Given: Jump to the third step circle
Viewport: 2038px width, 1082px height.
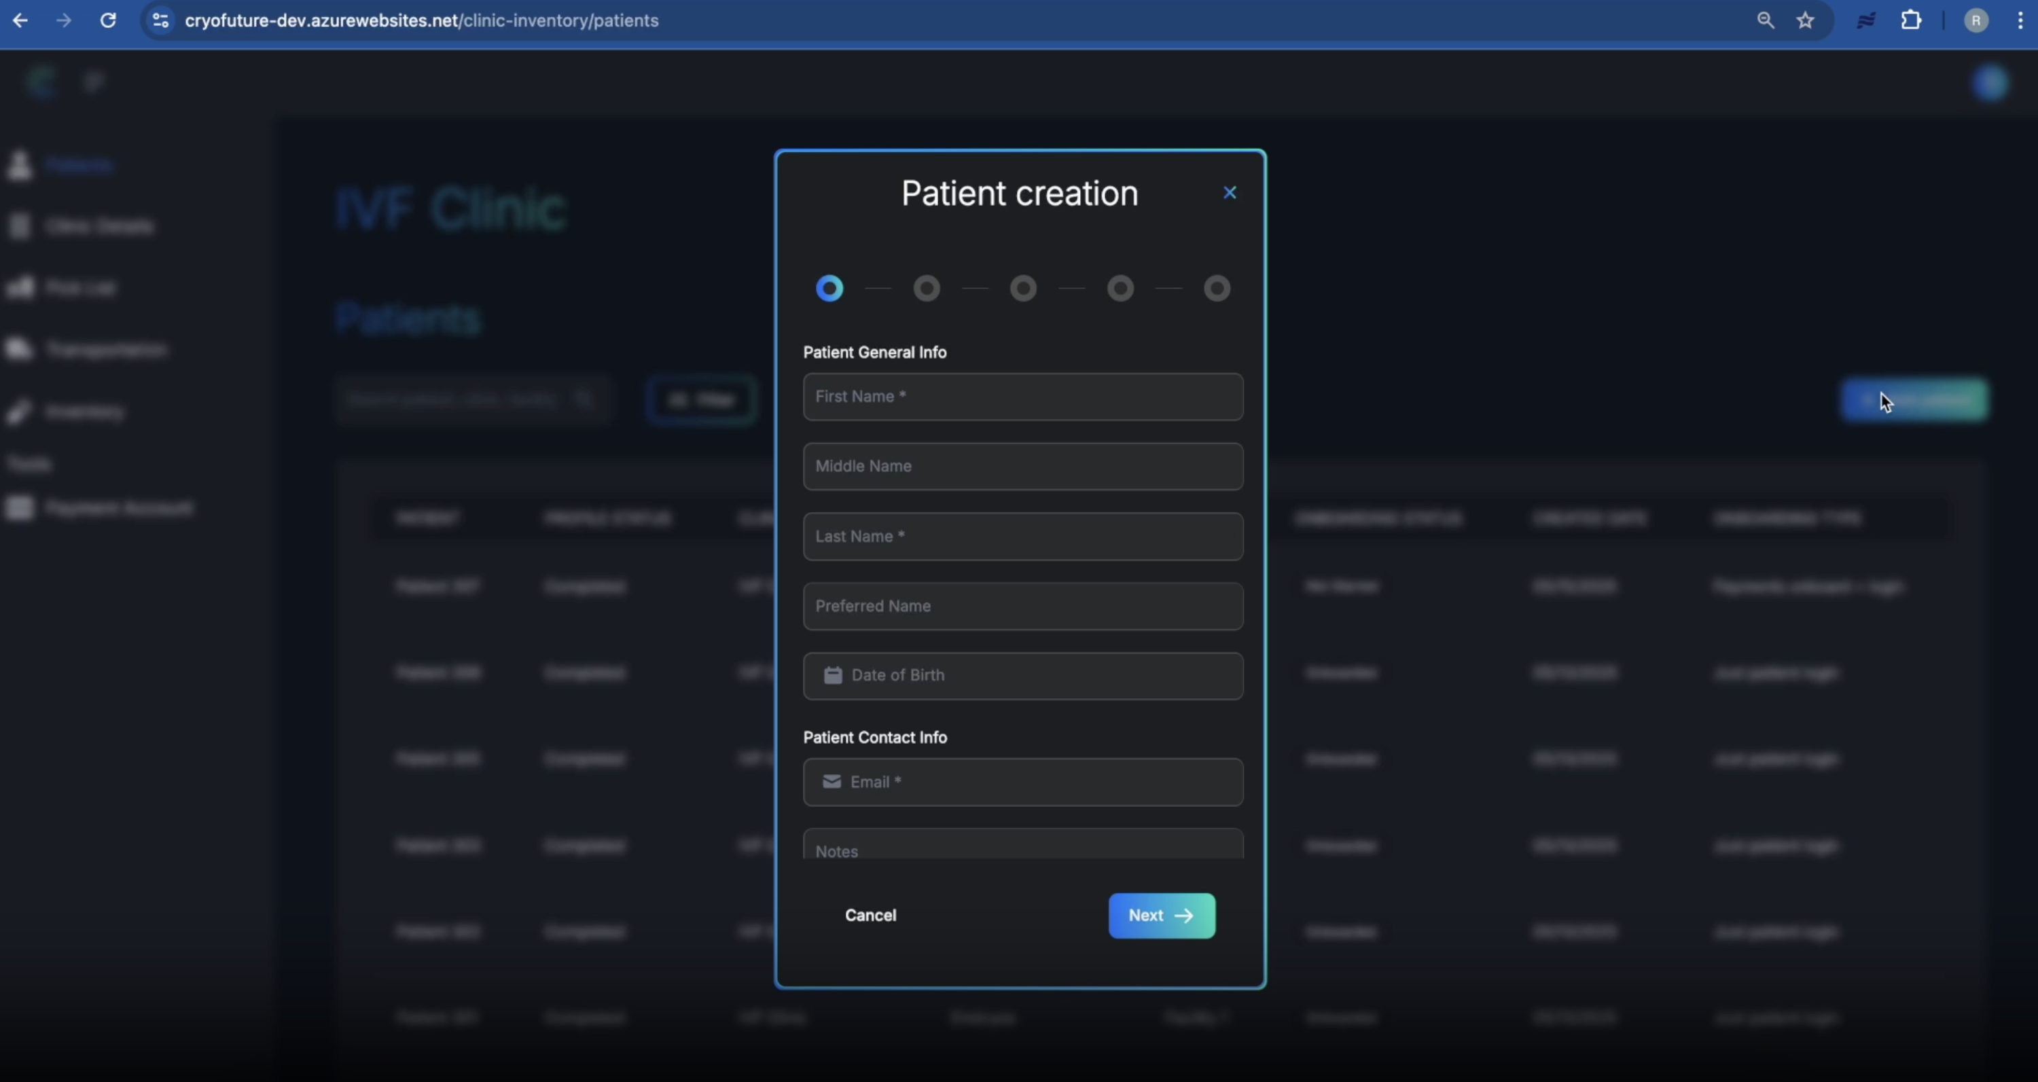Looking at the screenshot, I should point(1023,289).
